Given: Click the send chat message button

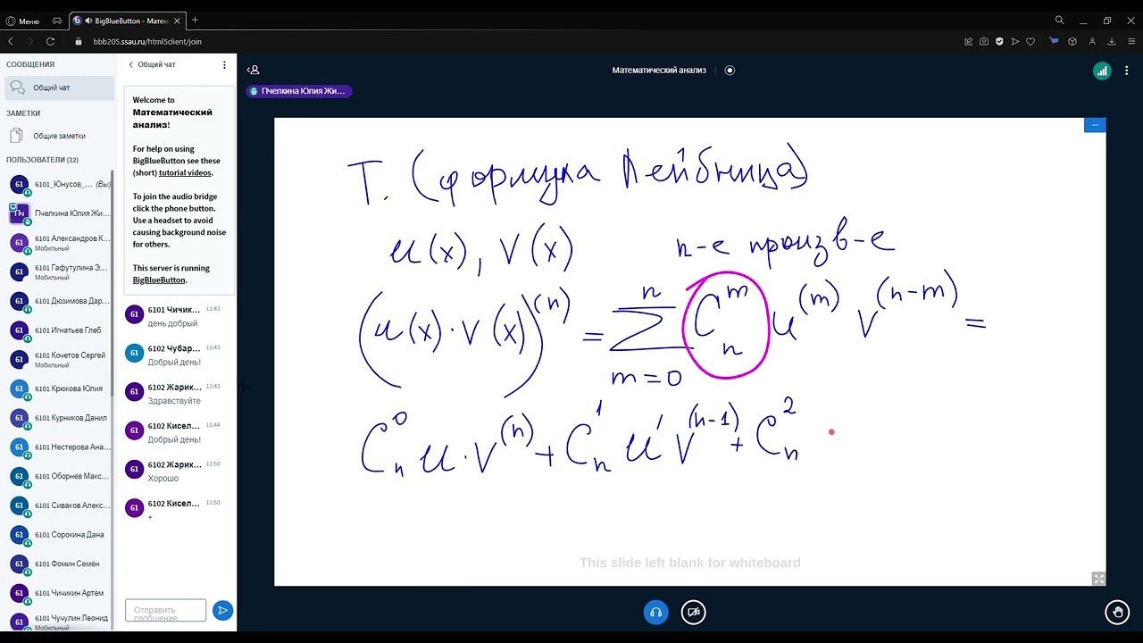Looking at the screenshot, I should 222,610.
